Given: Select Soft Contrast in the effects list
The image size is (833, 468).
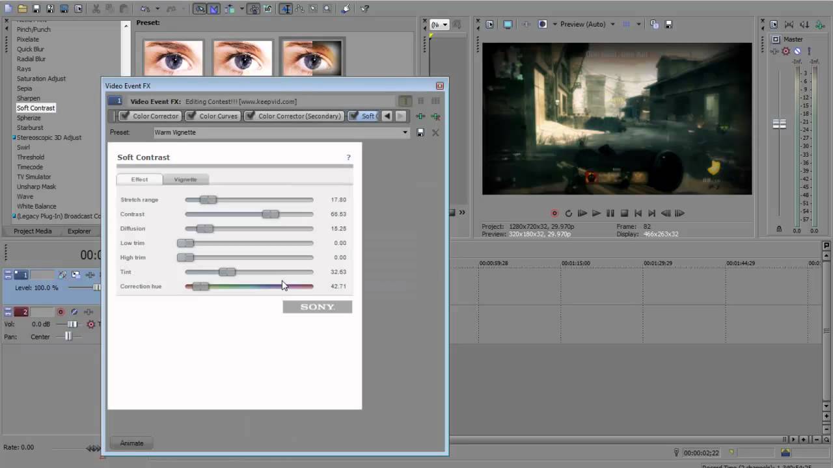Looking at the screenshot, I should (36, 108).
